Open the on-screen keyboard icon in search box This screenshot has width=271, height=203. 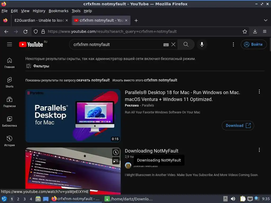[166, 45]
